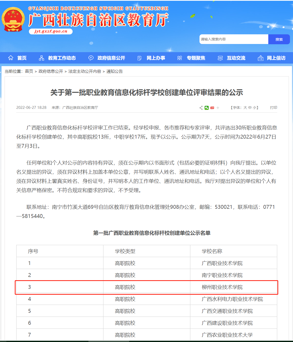Click the share icon below article title

coord(201,108)
